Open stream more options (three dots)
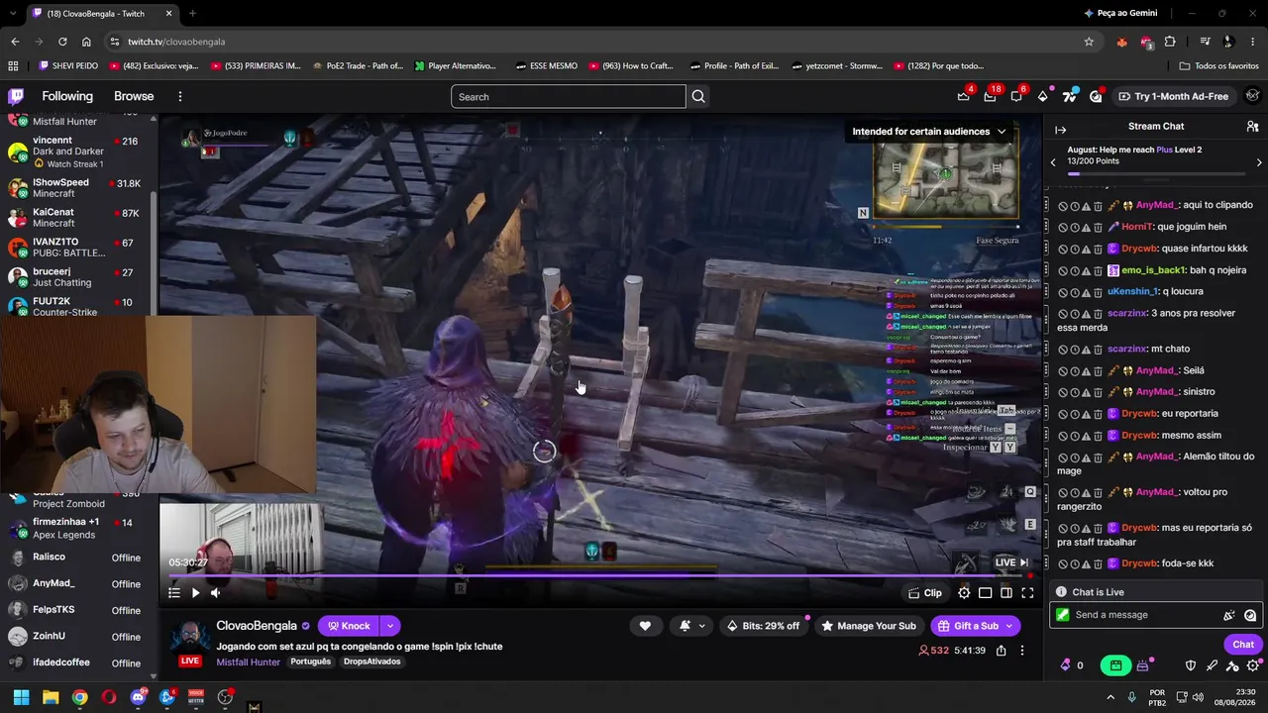1268x713 pixels. [1021, 651]
